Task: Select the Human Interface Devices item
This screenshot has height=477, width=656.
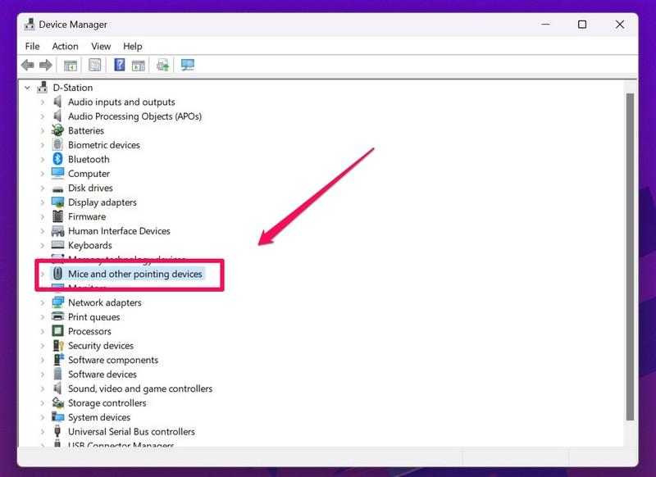Action: (119, 231)
